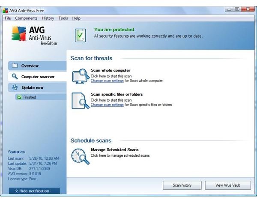Click the Statistics heading
257x199 pixels.
[x=16, y=152]
